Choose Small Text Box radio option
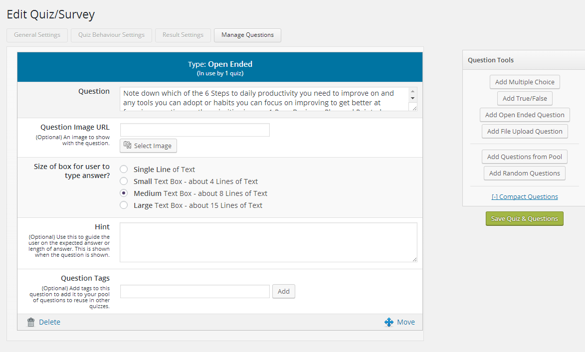Image resolution: width=585 pixels, height=352 pixels. click(x=124, y=181)
